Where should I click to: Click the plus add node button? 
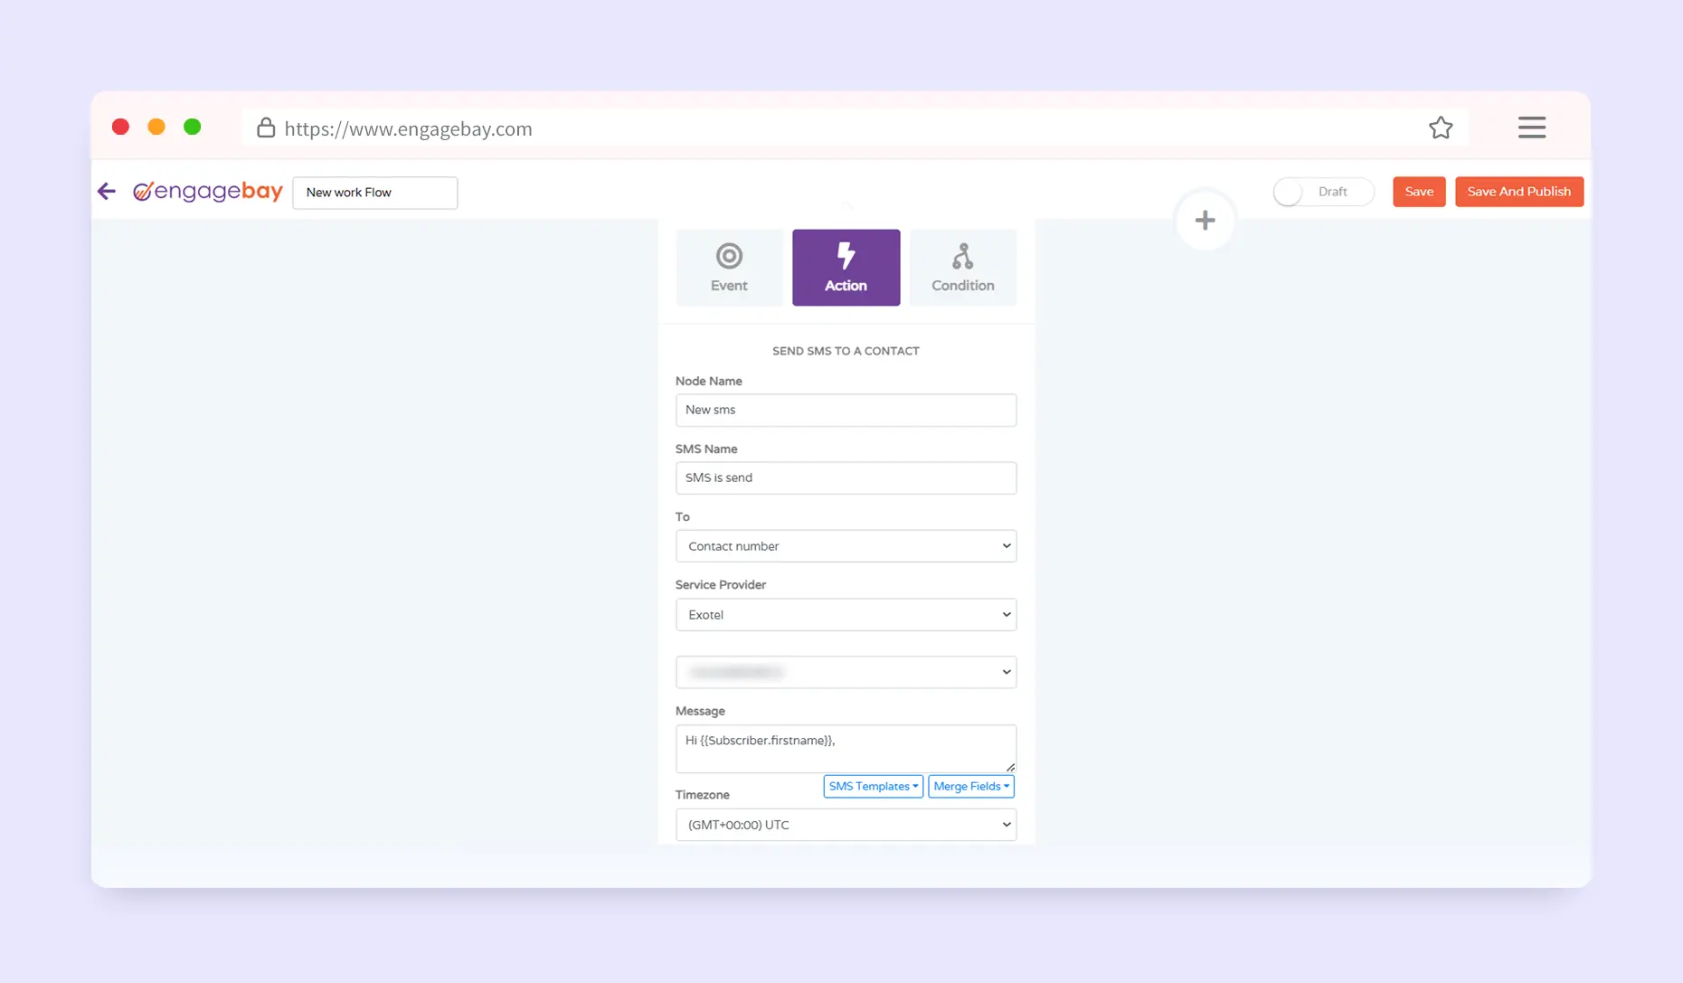1204,220
